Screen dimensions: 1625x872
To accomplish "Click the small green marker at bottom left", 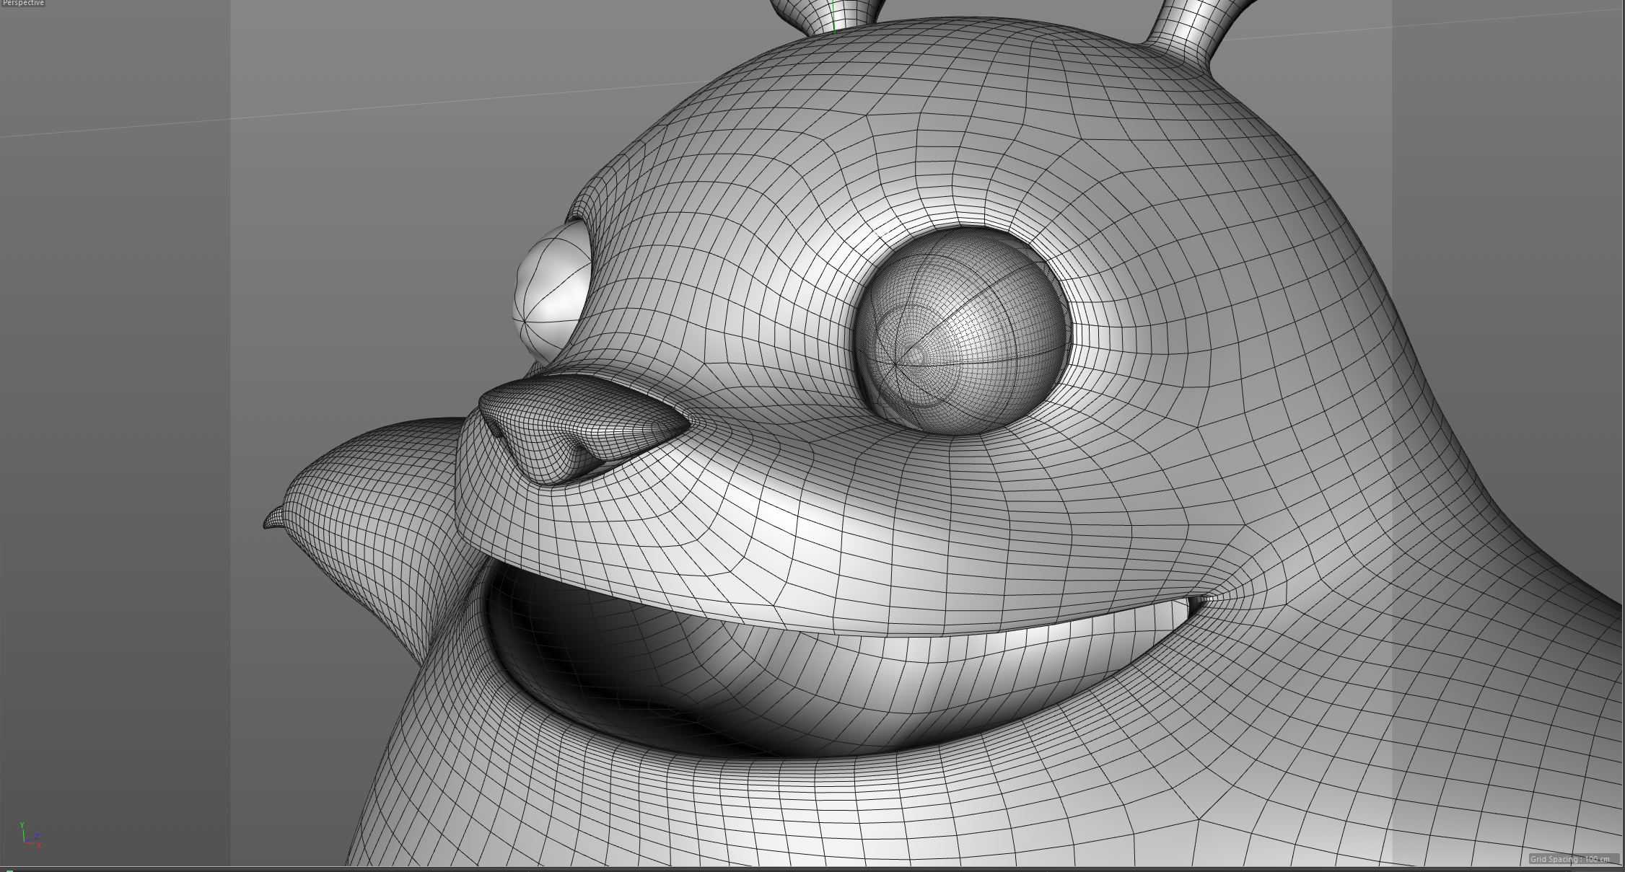I will coord(9,870).
